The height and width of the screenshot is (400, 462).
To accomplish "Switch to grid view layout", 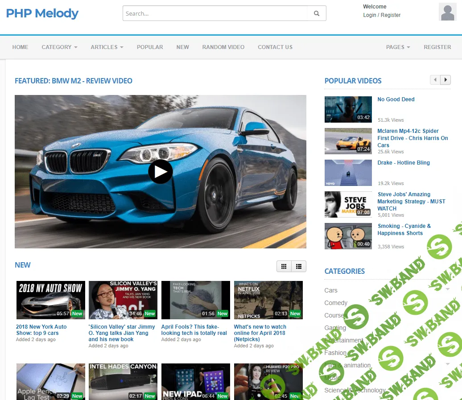I will tap(284, 267).
